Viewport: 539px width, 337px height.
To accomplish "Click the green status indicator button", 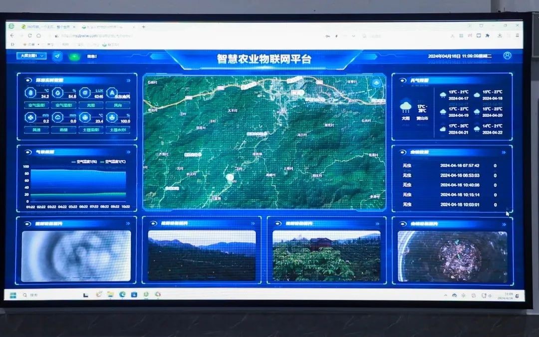I will pos(74,56).
